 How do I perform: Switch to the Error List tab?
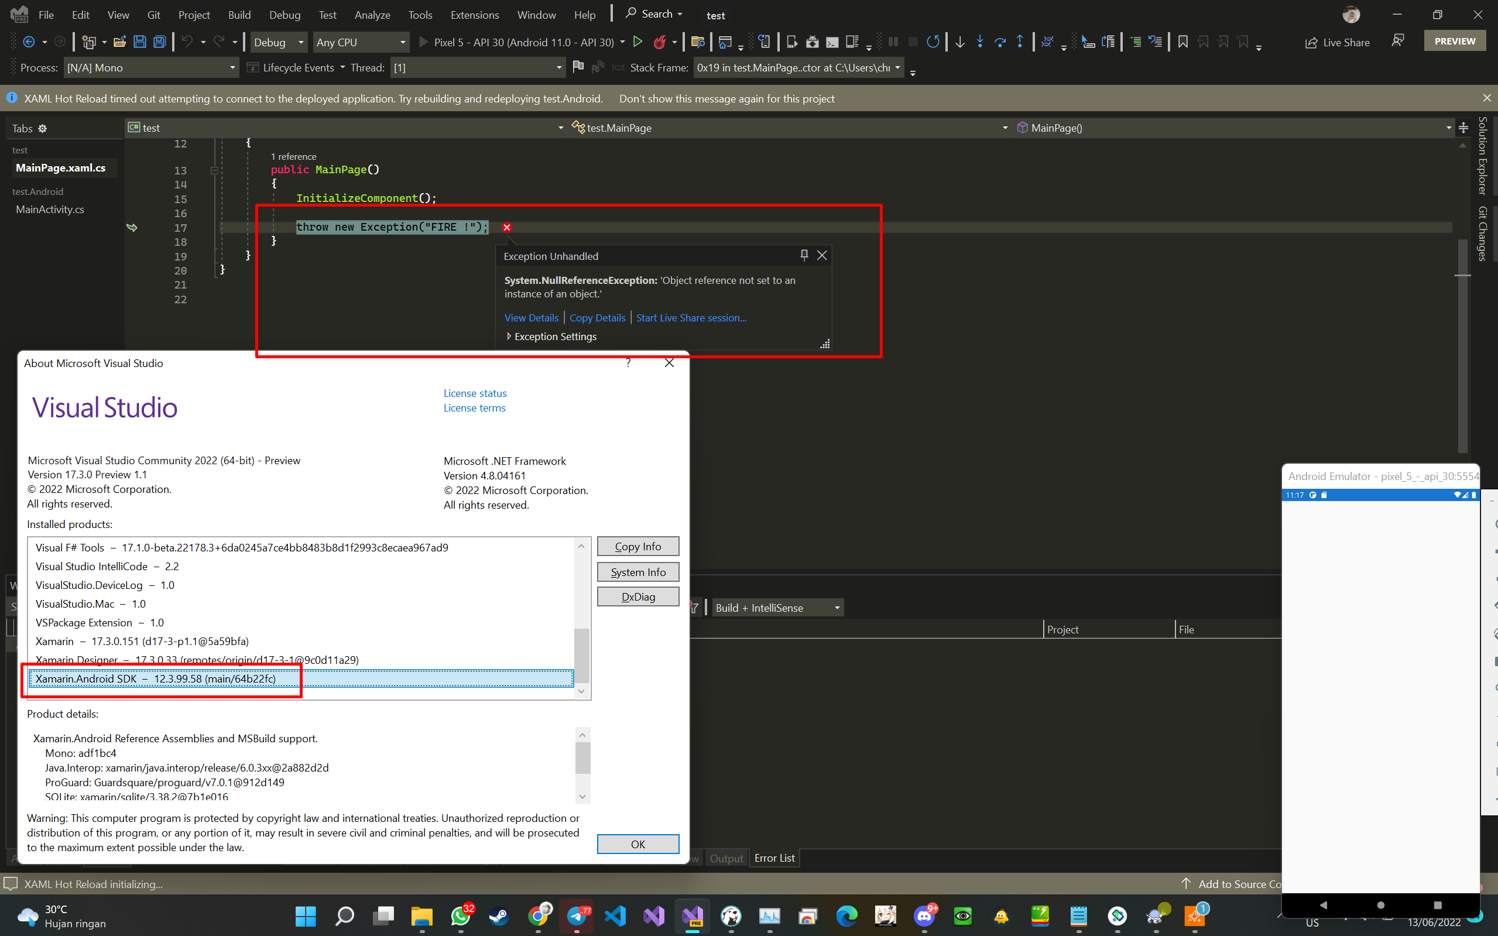[774, 858]
